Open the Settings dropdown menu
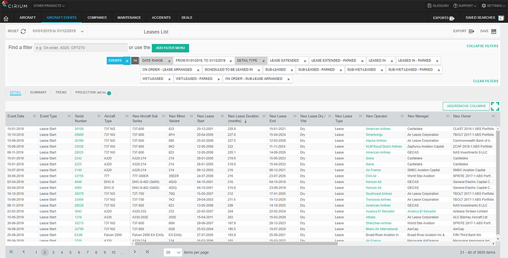 point(493,6)
